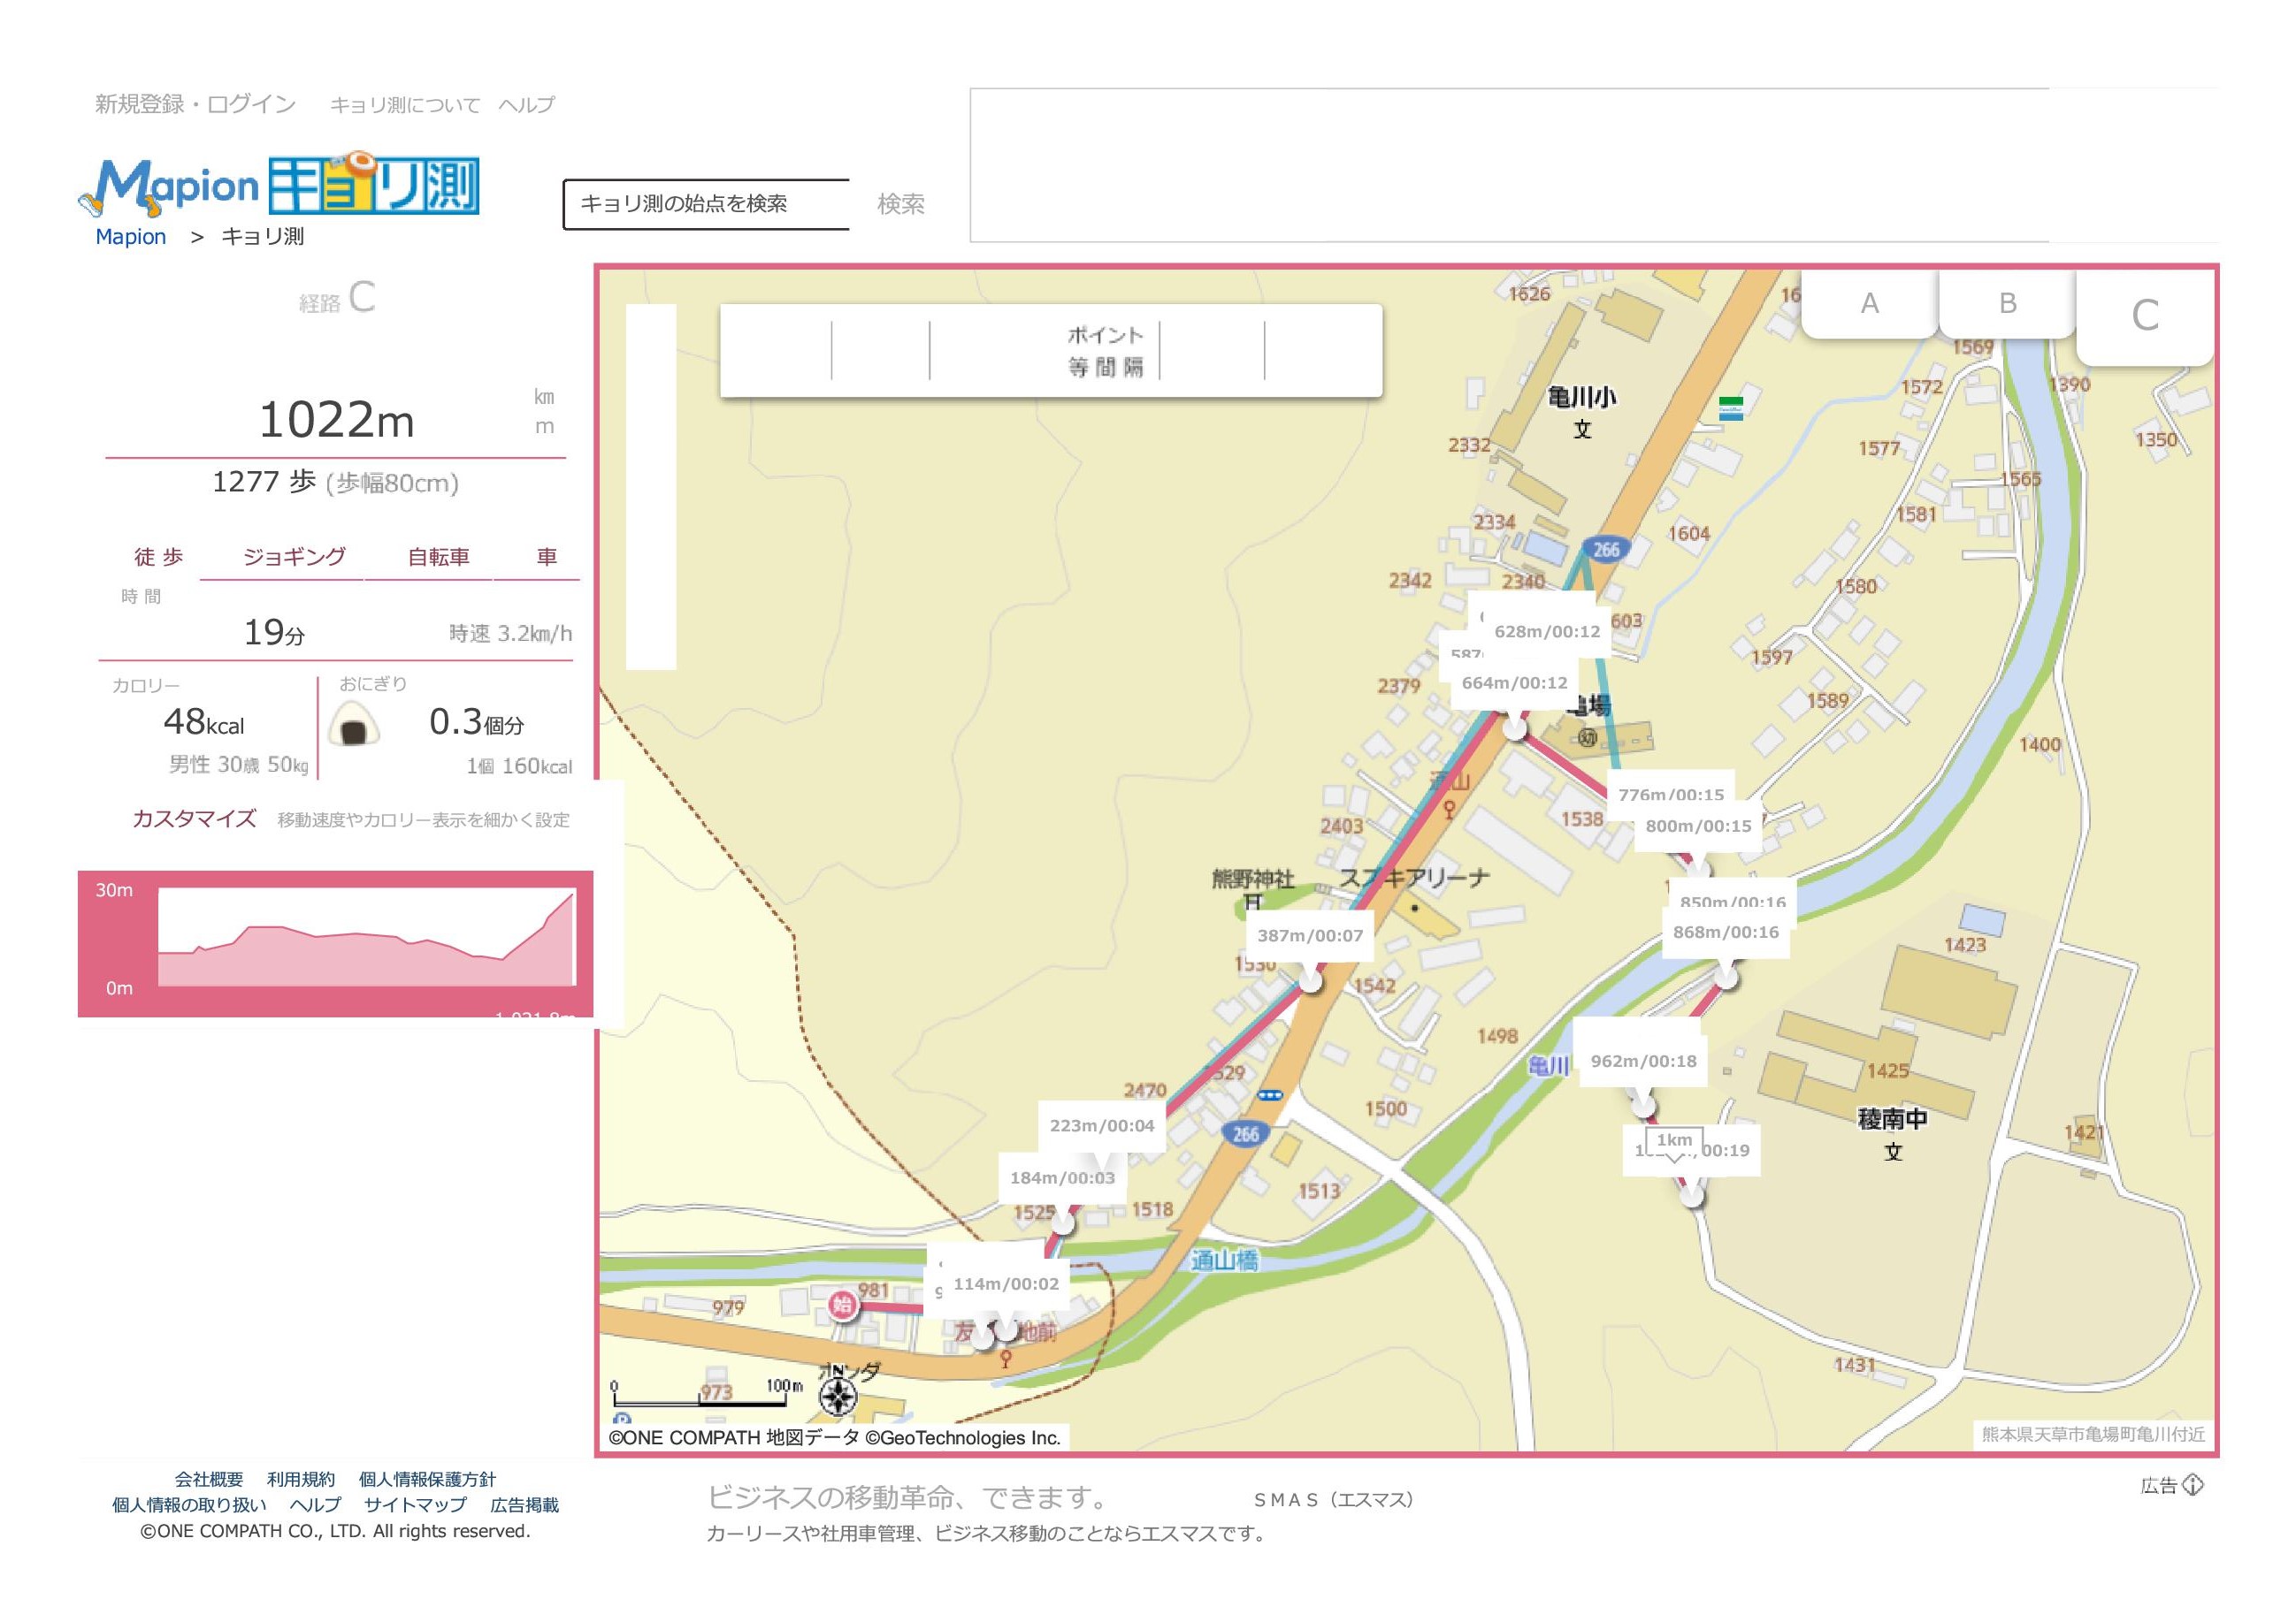Screen dimensions: 2296x1622
Task: Click the キョリ測の始点を検索 input field
Action: tap(707, 205)
